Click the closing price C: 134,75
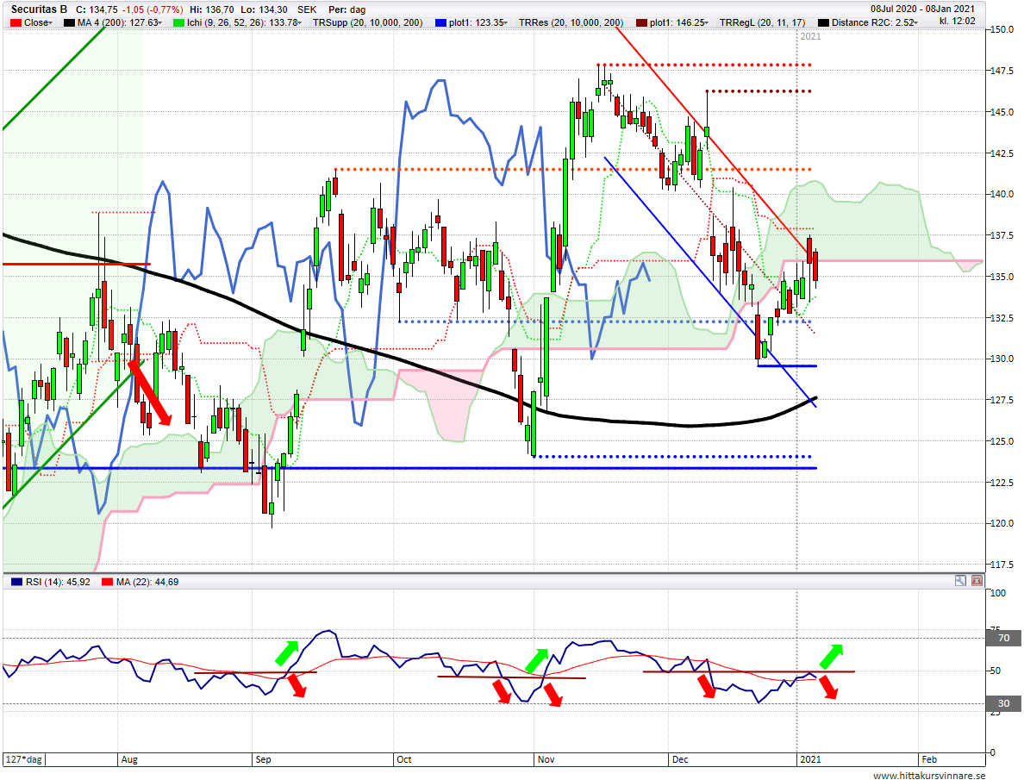This screenshot has height=780, width=1024. point(97,9)
